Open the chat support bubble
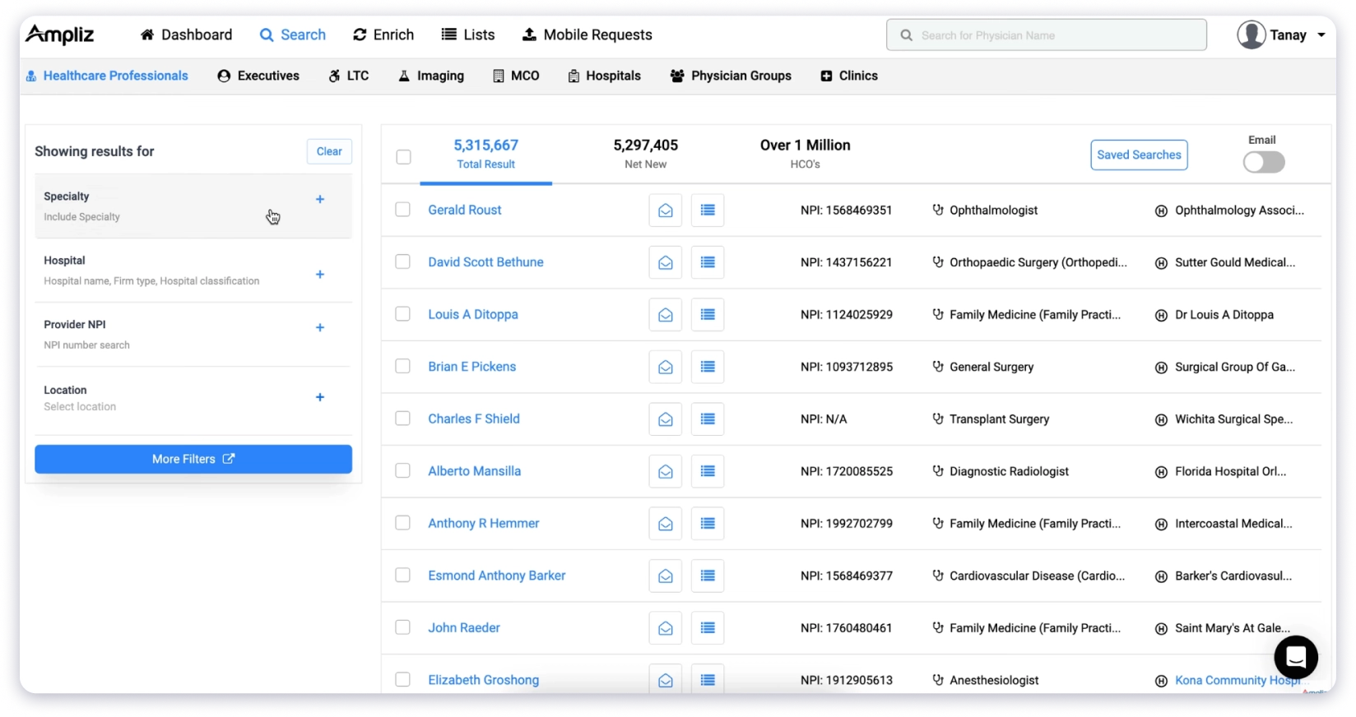This screenshot has width=1356, height=717. [x=1296, y=657]
